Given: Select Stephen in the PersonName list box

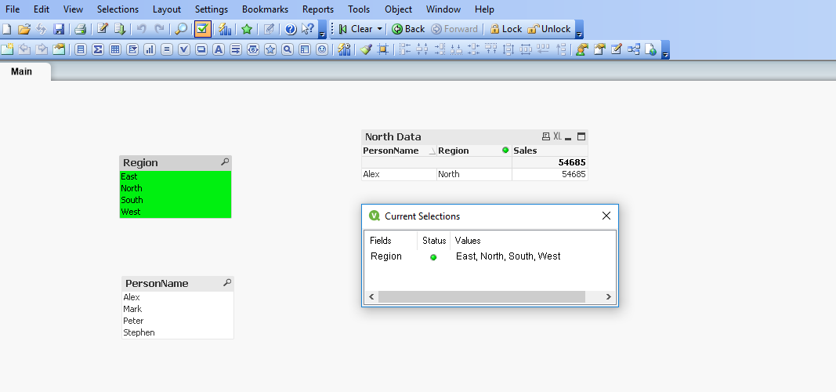Looking at the screenshot, I should tap(178, 332).
